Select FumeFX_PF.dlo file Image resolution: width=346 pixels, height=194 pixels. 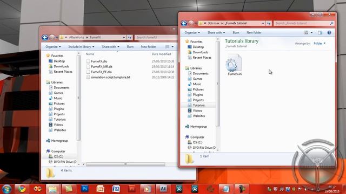[101, 72]
